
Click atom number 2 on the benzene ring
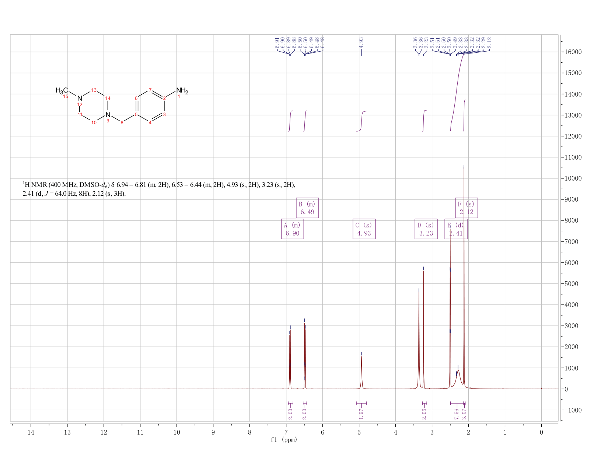[164, 98]
